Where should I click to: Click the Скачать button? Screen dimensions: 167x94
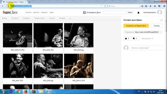click(157, 26)
